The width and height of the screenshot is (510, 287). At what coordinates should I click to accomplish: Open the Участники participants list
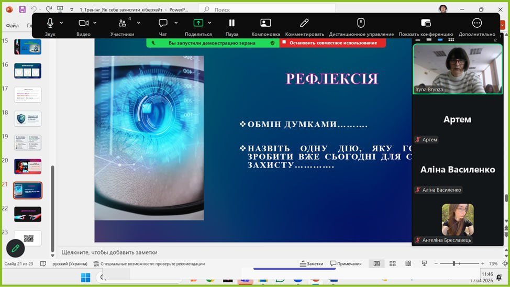pyautogui.click(x=122, y=24)
